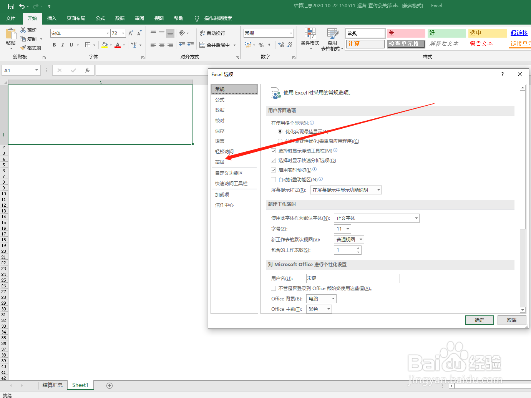Click the Orientation text angle icon
This screenshot has width=531, height=398.
pyautogui.click(x=183, y=33)
